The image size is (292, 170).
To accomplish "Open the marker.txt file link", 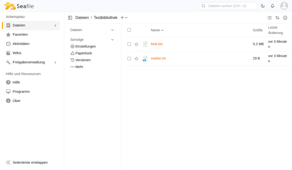I will click(x=158, y=58).
